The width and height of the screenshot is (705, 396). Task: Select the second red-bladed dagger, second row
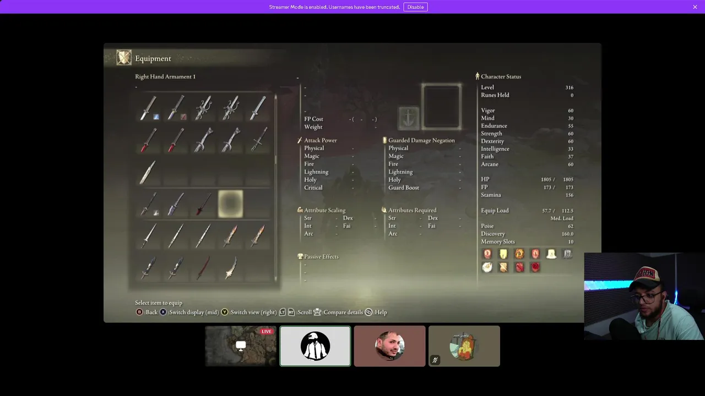[176, 140]
